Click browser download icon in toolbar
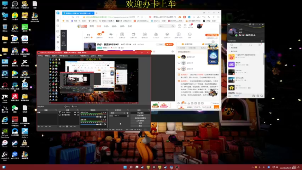Image resolution: width=302 pixels, height=170 pixels. point(194,17)
